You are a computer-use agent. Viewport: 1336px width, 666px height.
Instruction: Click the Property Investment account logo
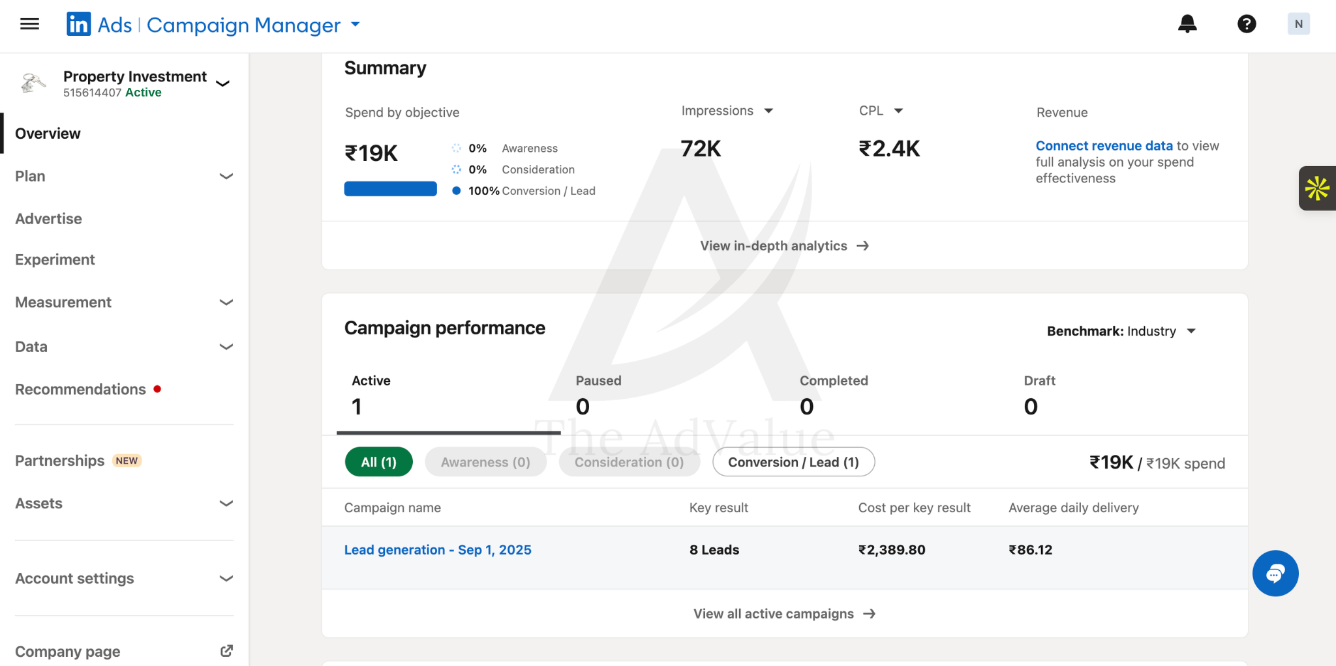point(33,83)
